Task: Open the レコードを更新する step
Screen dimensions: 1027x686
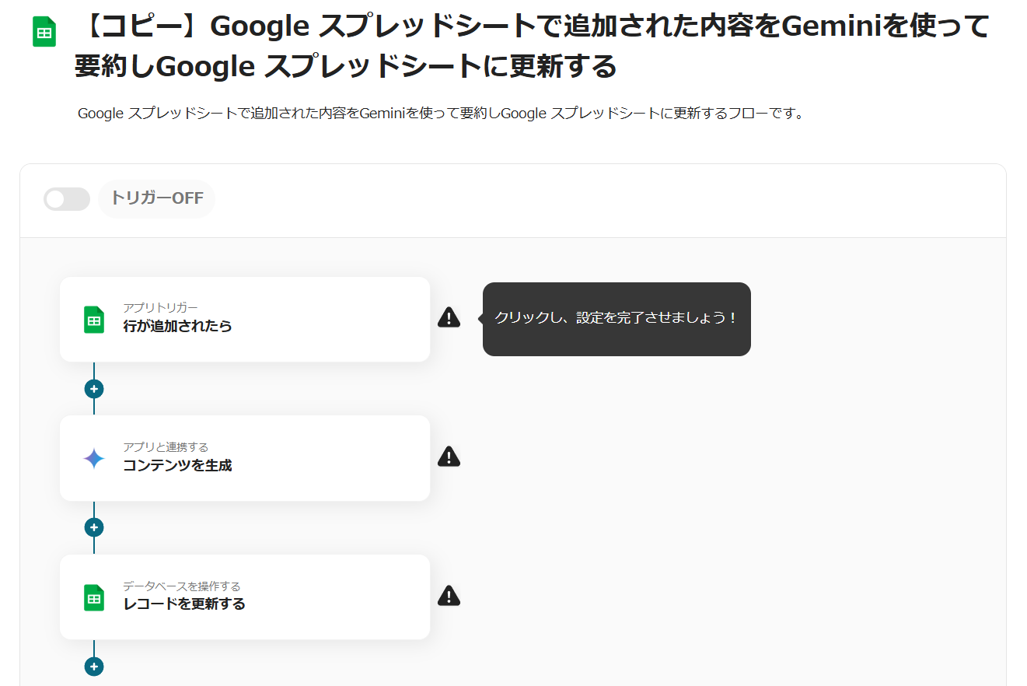Action: pos(244,597)
